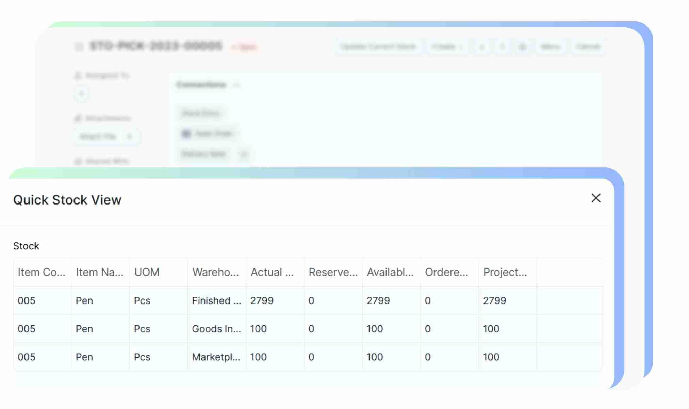Click the Marketplace warehouse row cell
The height and width of the screenshot is (409, 689).
coord(216,357)
